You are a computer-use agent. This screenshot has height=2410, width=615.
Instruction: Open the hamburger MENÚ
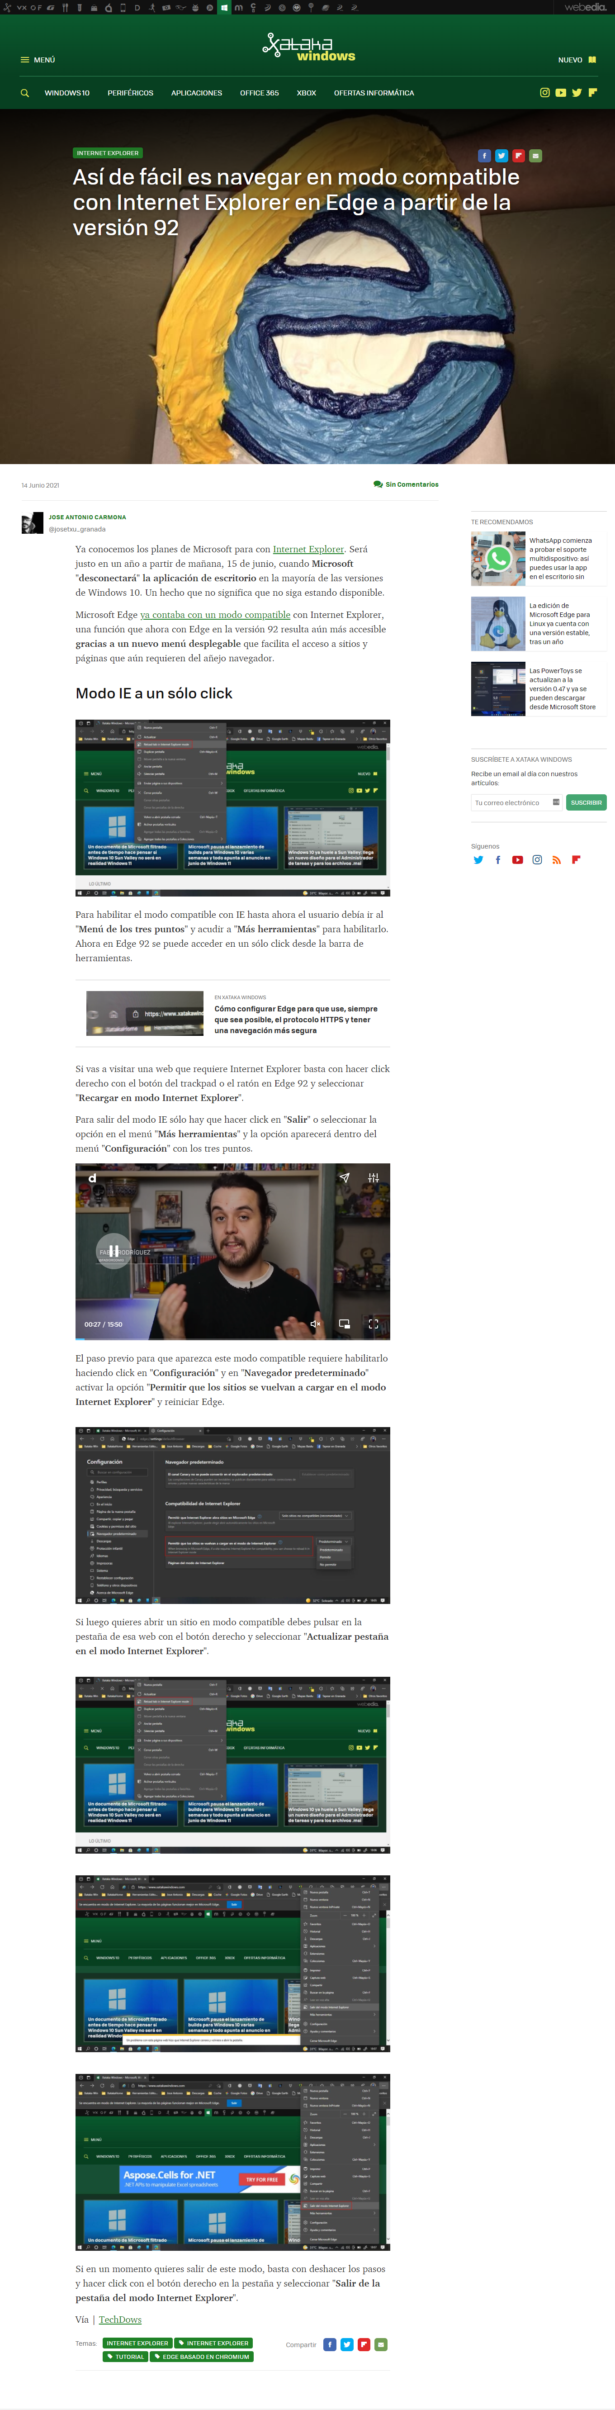[38, 60]
